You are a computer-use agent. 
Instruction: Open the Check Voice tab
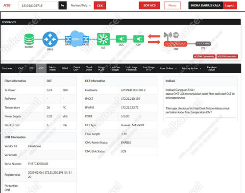(89, 68)
